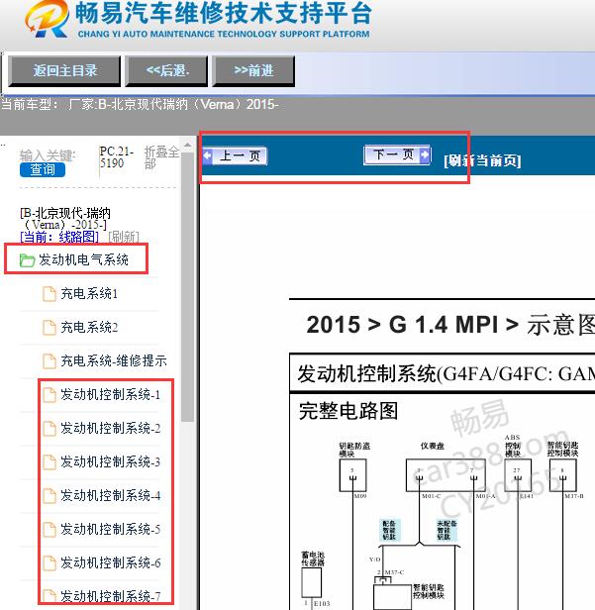Open 发动机控制系统-4 document
The image size is (595, 610).
111,495
